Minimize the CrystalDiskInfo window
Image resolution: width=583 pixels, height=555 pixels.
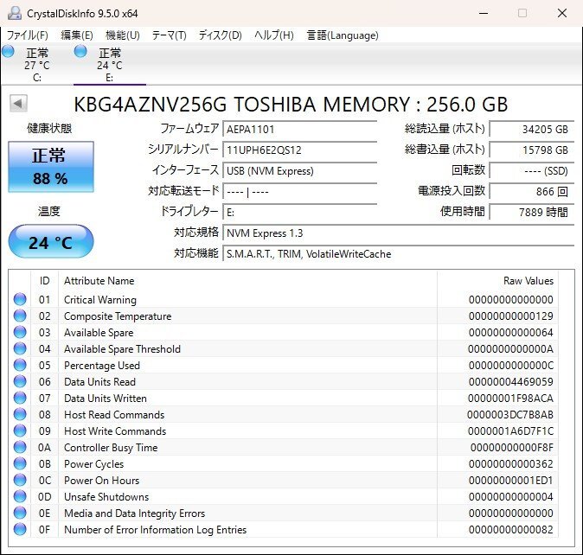[x=484, y=13]
